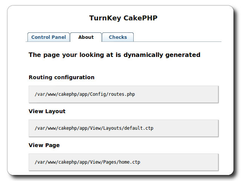
Task: Click the 'routes.php' filename in the path
Action: pos(121,94)
